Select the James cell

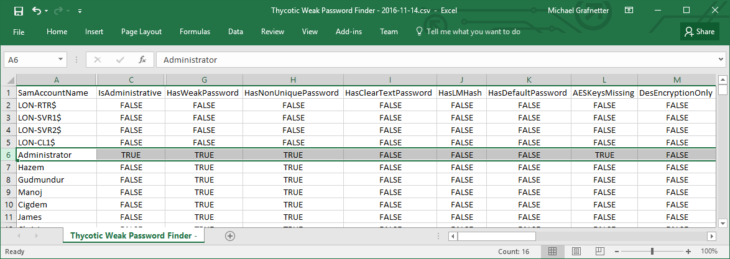(x=57, y=217)
